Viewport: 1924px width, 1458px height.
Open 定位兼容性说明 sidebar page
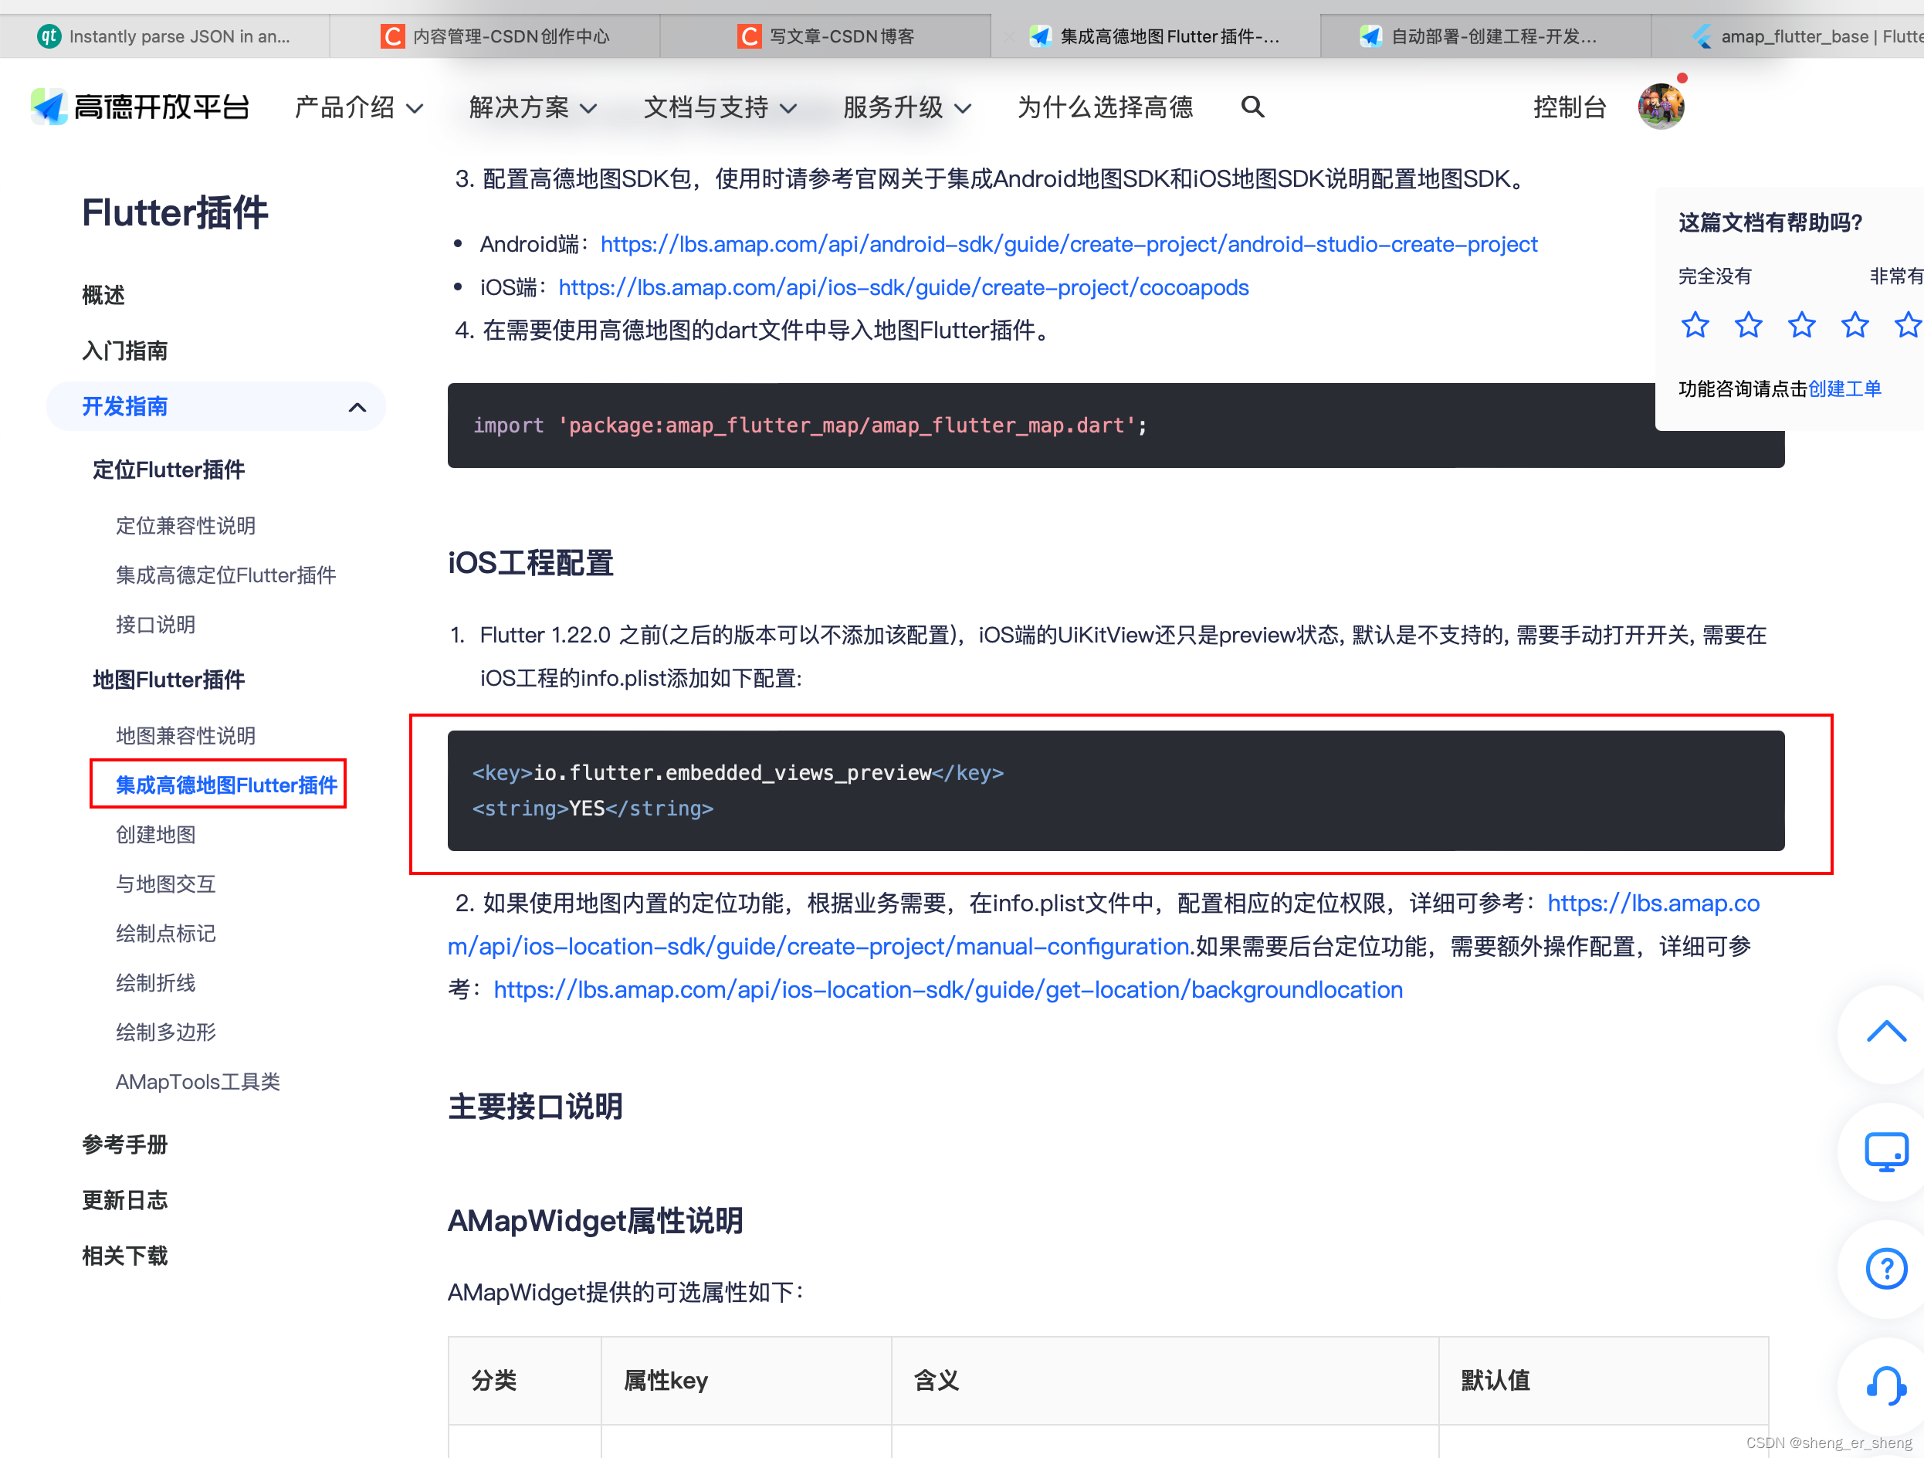[185, 525]
